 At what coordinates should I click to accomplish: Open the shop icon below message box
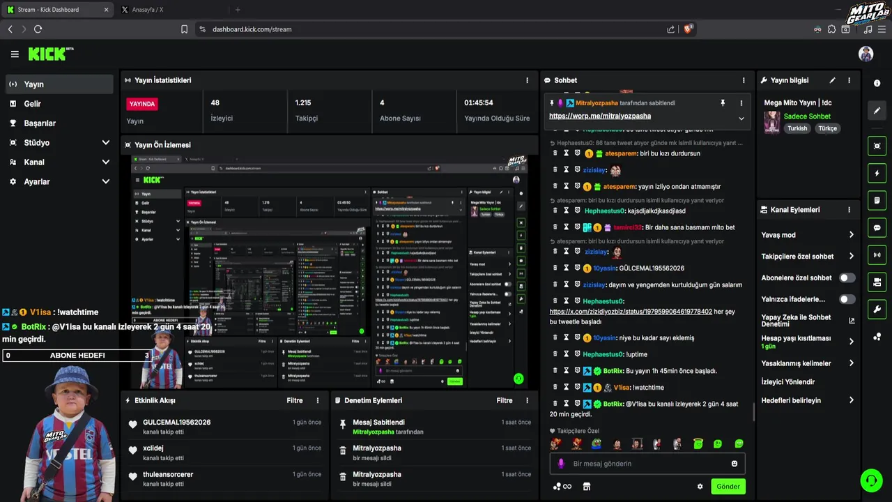(x=586, y=487)
